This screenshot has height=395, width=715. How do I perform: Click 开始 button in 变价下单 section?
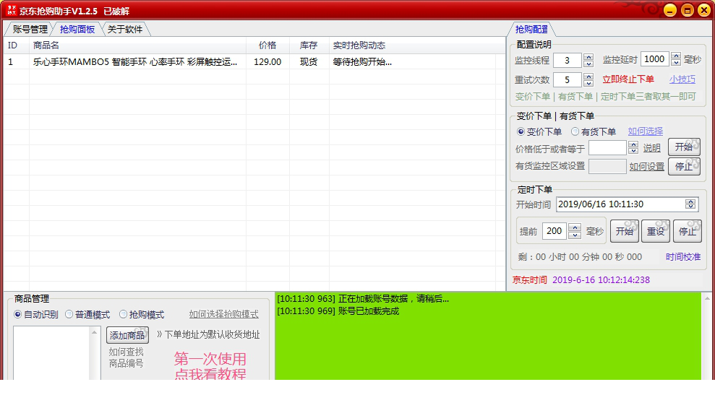click(684, 147)
